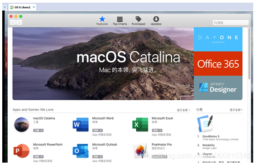Open the Affinity Designer banner

218,88
